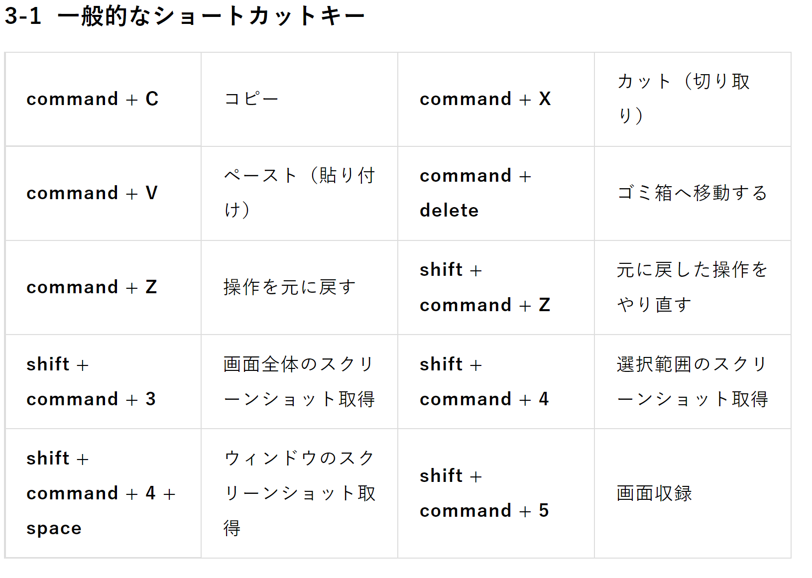Click the 画面収録 description cell
The height and width of the screenshot is (578, 812).
tap(693, 493)
